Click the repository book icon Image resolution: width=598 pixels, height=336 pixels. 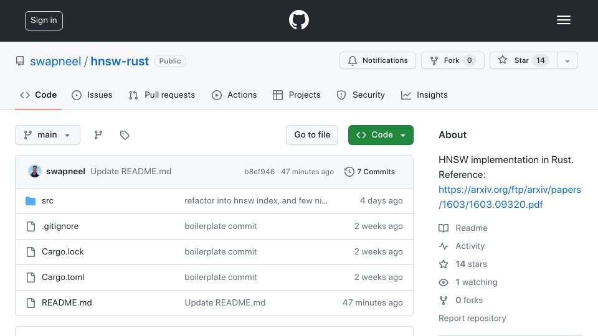click(x=20, y=61)
